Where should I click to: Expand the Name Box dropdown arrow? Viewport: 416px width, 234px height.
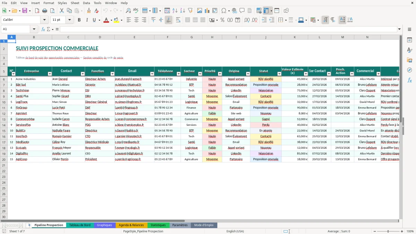click(x=34, y=29)
